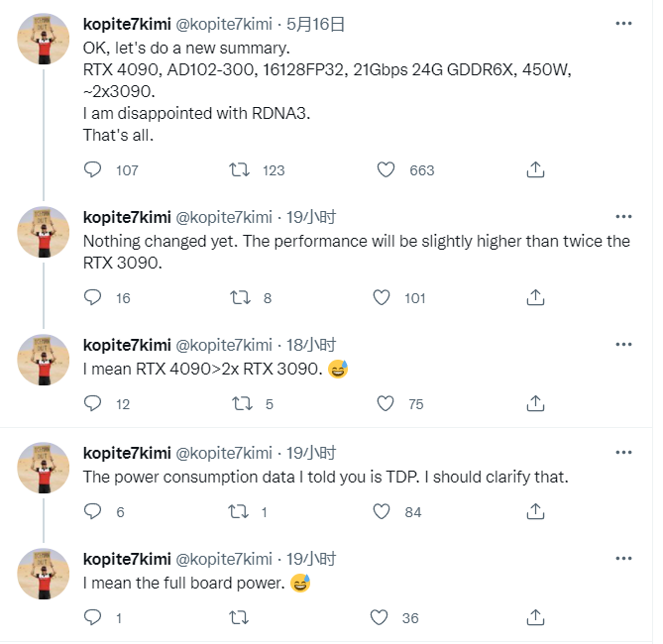Like the tweet with 663 likes
This screenshot has height=644, width=663.
pyautogui.click(x=387, y=169)
